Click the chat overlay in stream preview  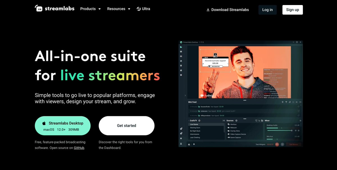click(275, 83)
